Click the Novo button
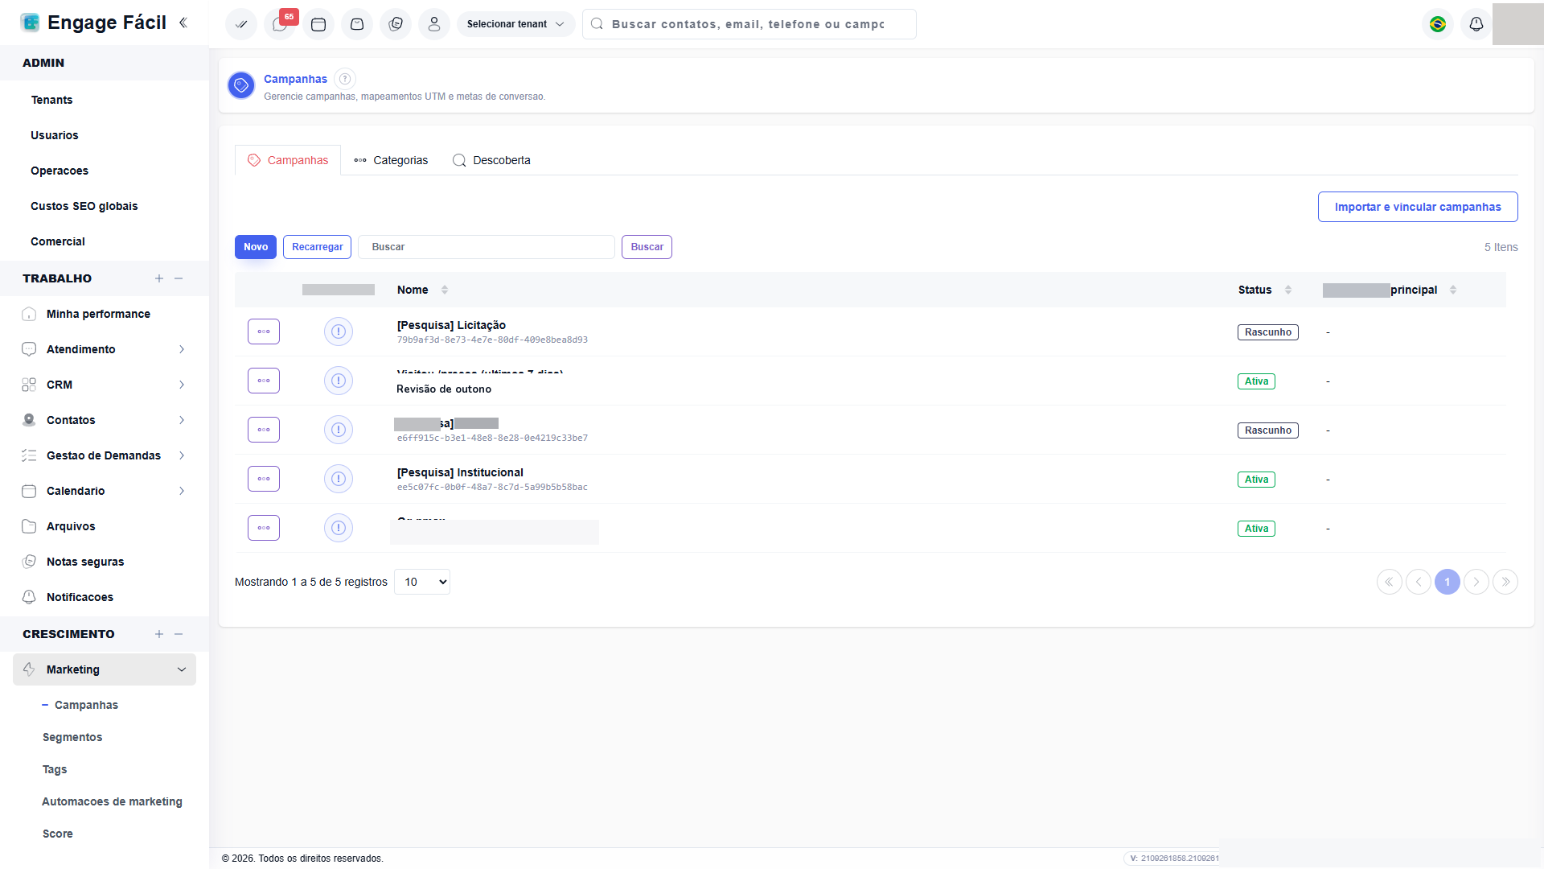The image size is (1544, 869). (256, 247)
